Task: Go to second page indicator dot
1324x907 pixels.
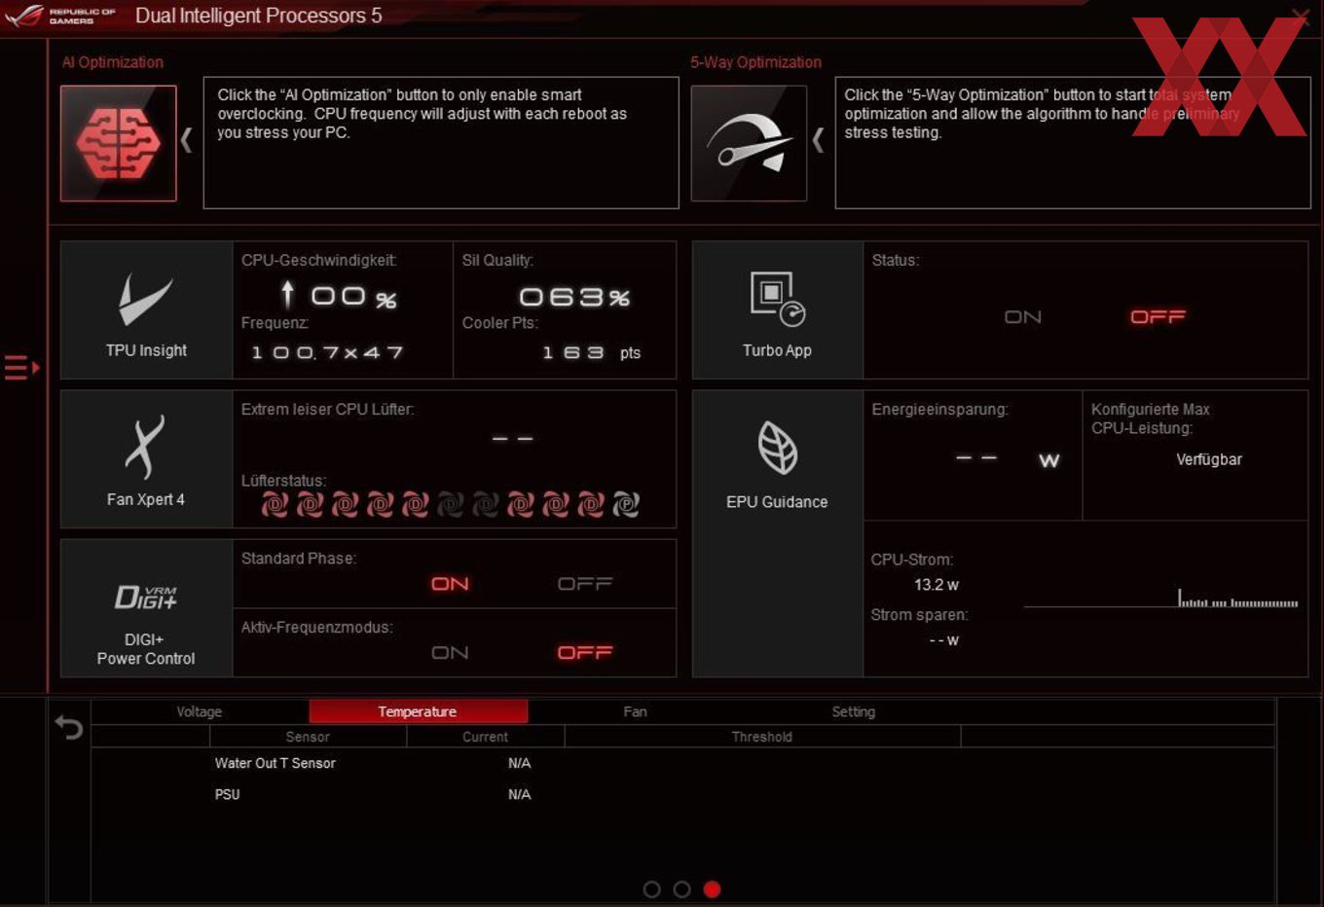Action: [x=682, y=889]
